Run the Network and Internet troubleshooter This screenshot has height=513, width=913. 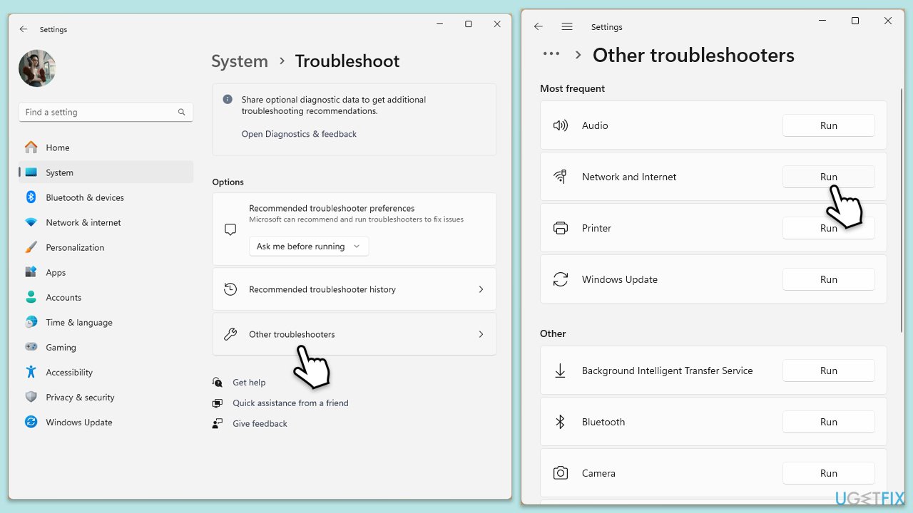point(829,177)
